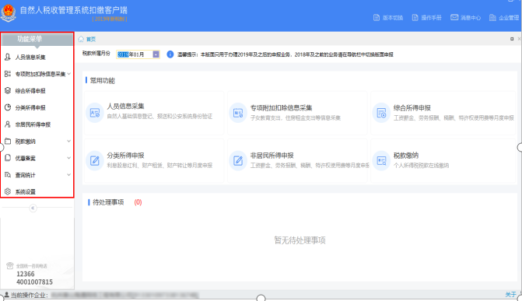Select 非居民所得申报 icon in the sidebar menu
Image resolution: width=522 pixels, height=301 pixels.
(x=8, y=124)
